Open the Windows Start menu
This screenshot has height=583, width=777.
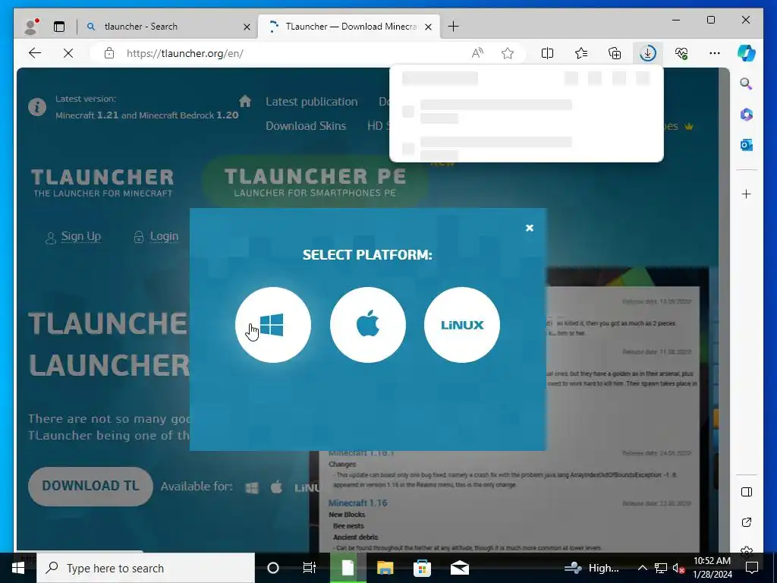click(18, 568)
